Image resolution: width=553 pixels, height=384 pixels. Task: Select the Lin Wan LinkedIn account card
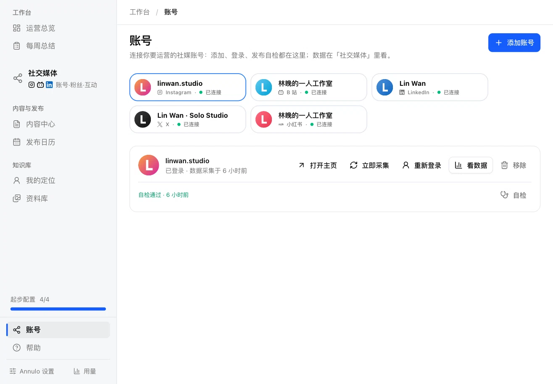coord(430,87)
